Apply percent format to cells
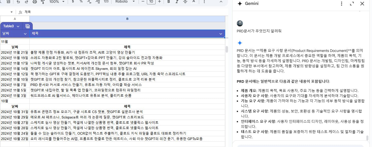This screenshot has width=372, height=147. click(81, 2)
